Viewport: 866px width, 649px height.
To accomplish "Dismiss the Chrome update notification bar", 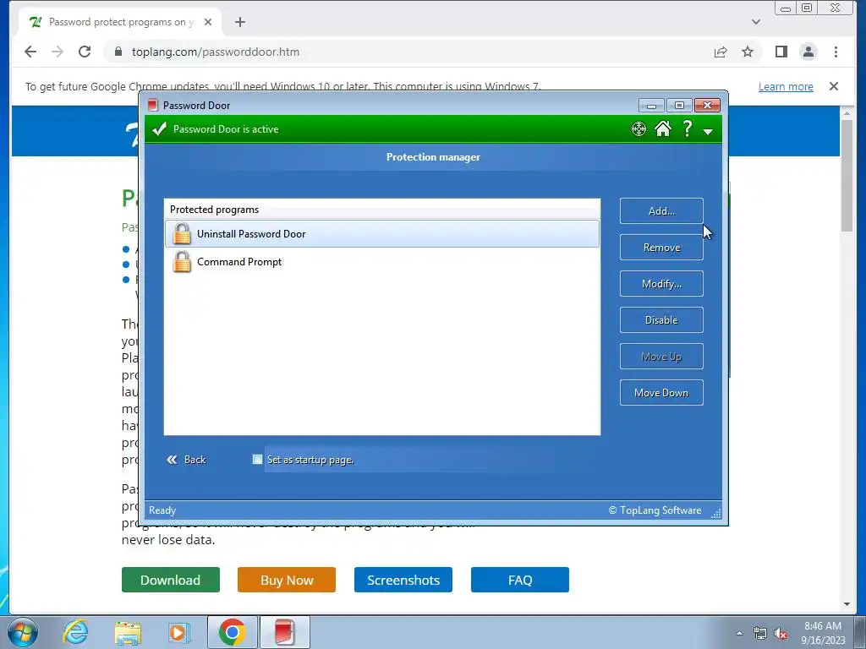I will coord(833,86).
